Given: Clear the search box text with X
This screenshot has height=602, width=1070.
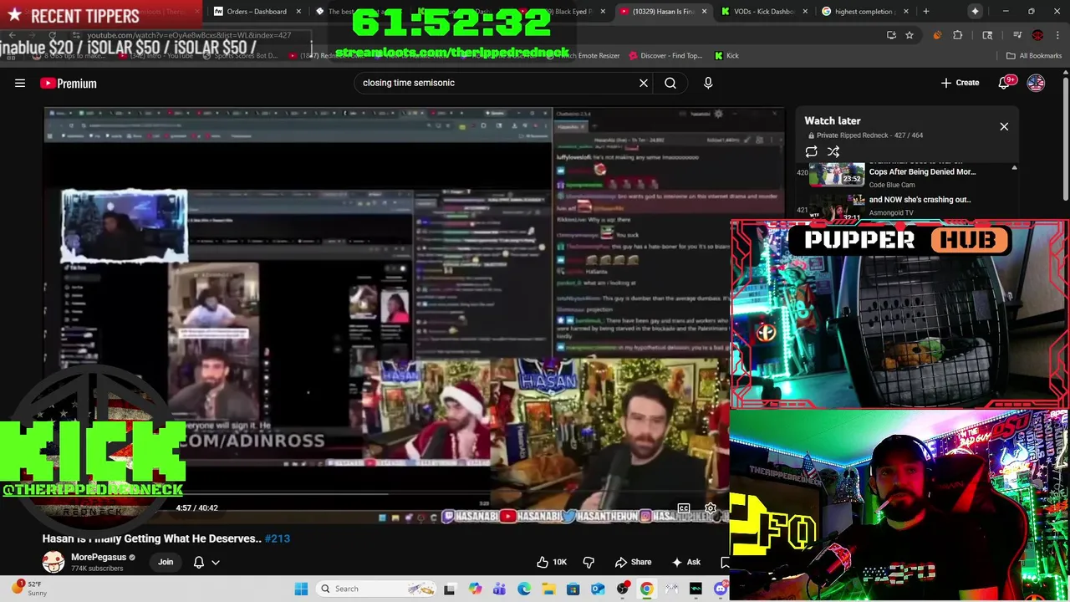Looking at the screenshot, I should (x=644, y=83).
